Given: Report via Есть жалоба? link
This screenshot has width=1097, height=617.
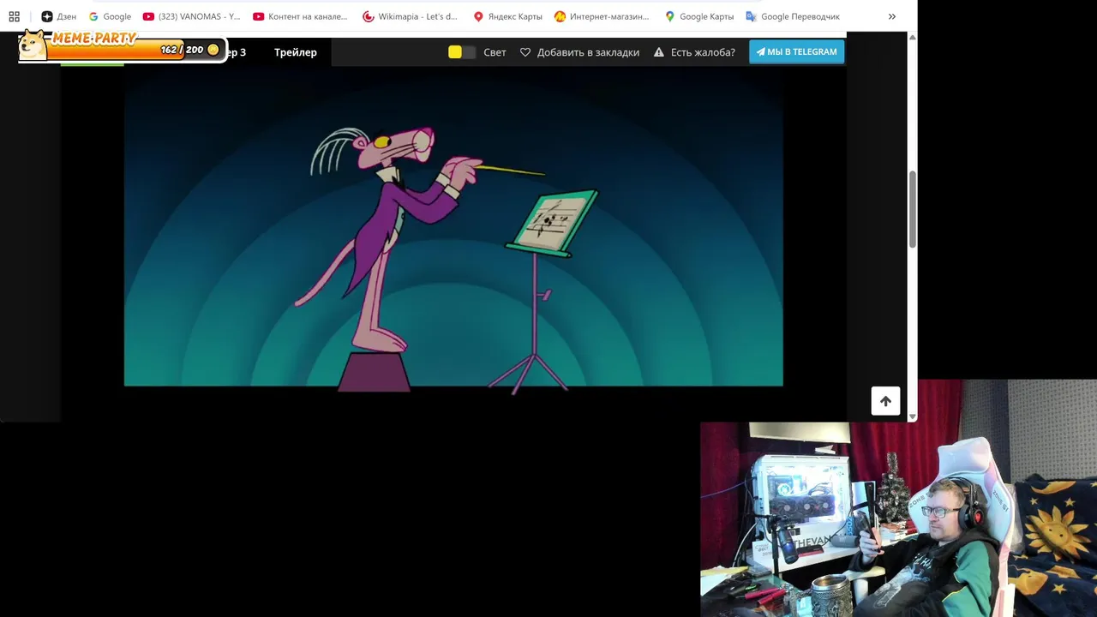Looking at the screenshot, I should [694, 52].
